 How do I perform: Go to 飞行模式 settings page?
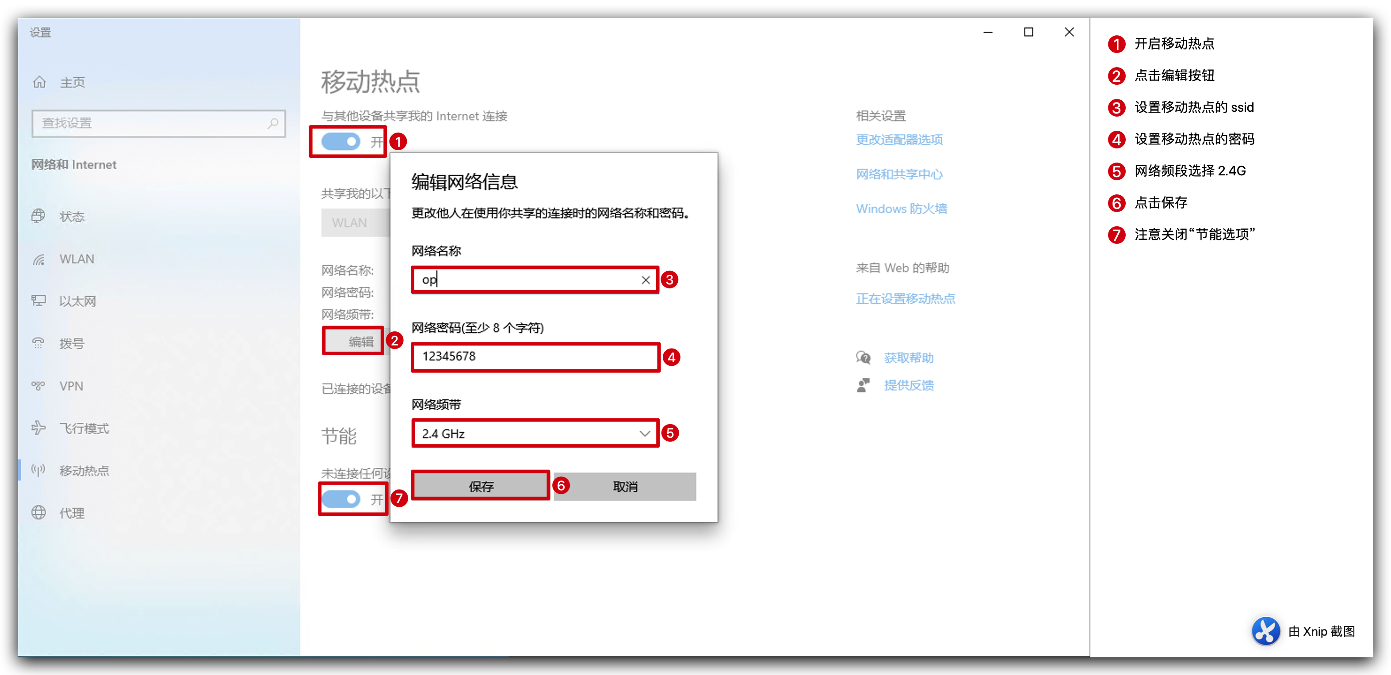tap(84, 429)
